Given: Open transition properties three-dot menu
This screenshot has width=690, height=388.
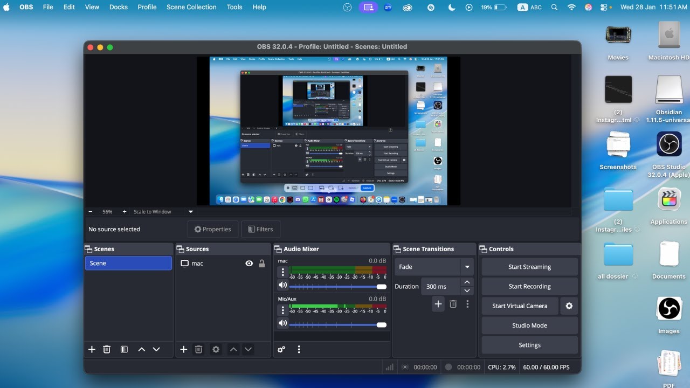Looking at the screenshot, I should pyautogui.click(x=467, y=304).
